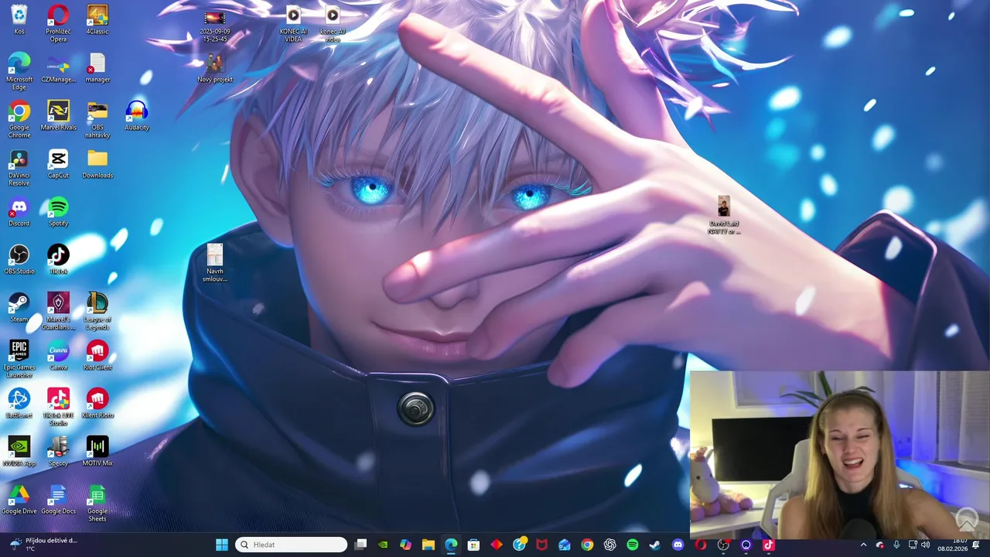Select the Steam desktop shortcut
The image size is (990, 557).
point(19,308)
